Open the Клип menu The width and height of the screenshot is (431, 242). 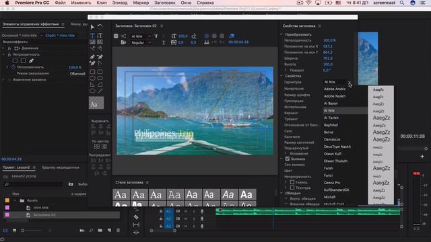coord(102,3)
